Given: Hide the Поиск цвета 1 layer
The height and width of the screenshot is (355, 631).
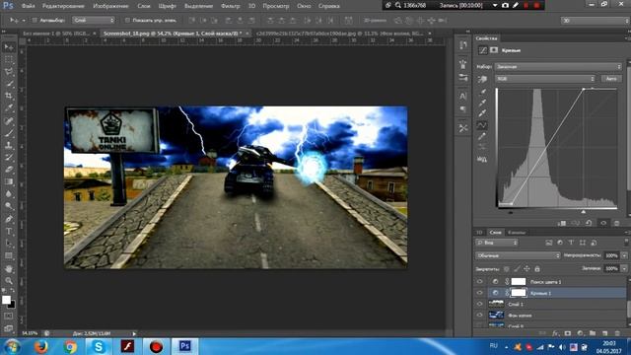Looking at the screenshot, I should 479,282.
